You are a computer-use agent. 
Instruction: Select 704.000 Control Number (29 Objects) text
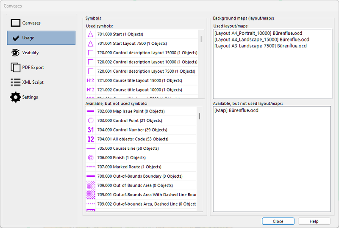132,130
